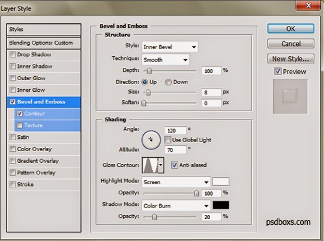Tick the Satin checkbox
The height and width of the screenshot is (241, 324).
pos(13,137)
